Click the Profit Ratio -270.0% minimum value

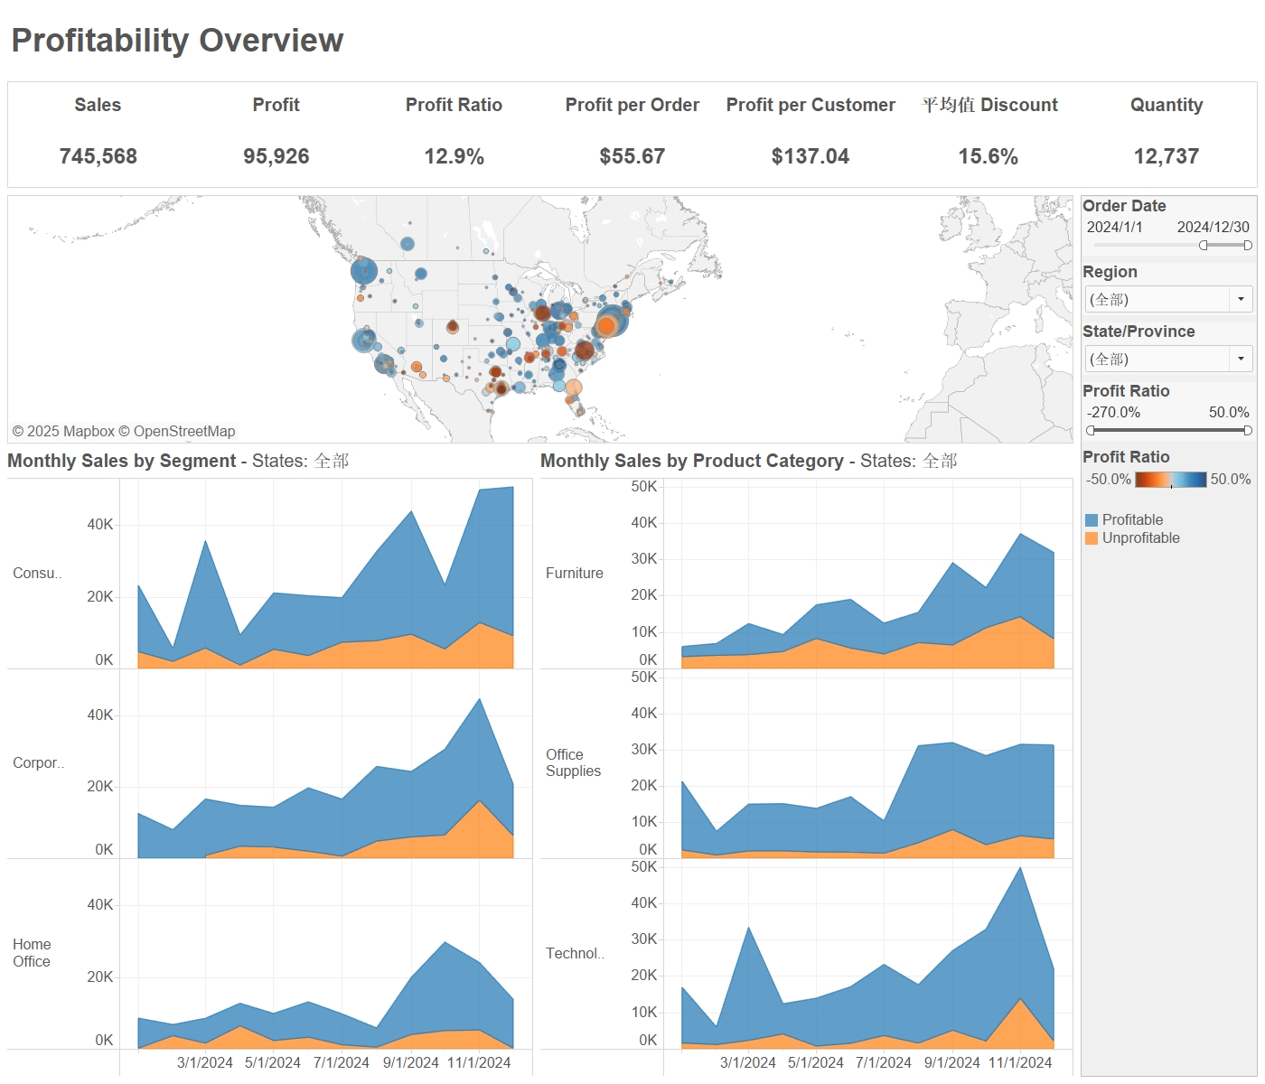click(x=1113, y=413)
